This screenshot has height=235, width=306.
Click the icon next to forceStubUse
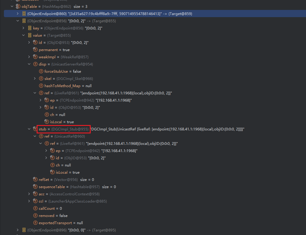41,71
